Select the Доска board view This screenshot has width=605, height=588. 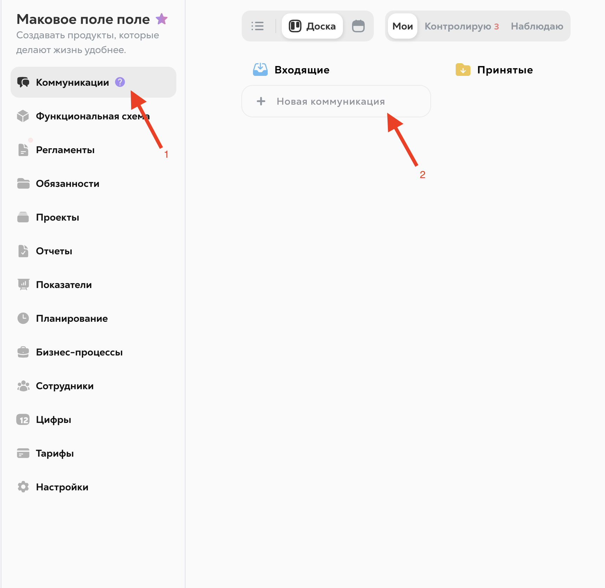point(312,26)
